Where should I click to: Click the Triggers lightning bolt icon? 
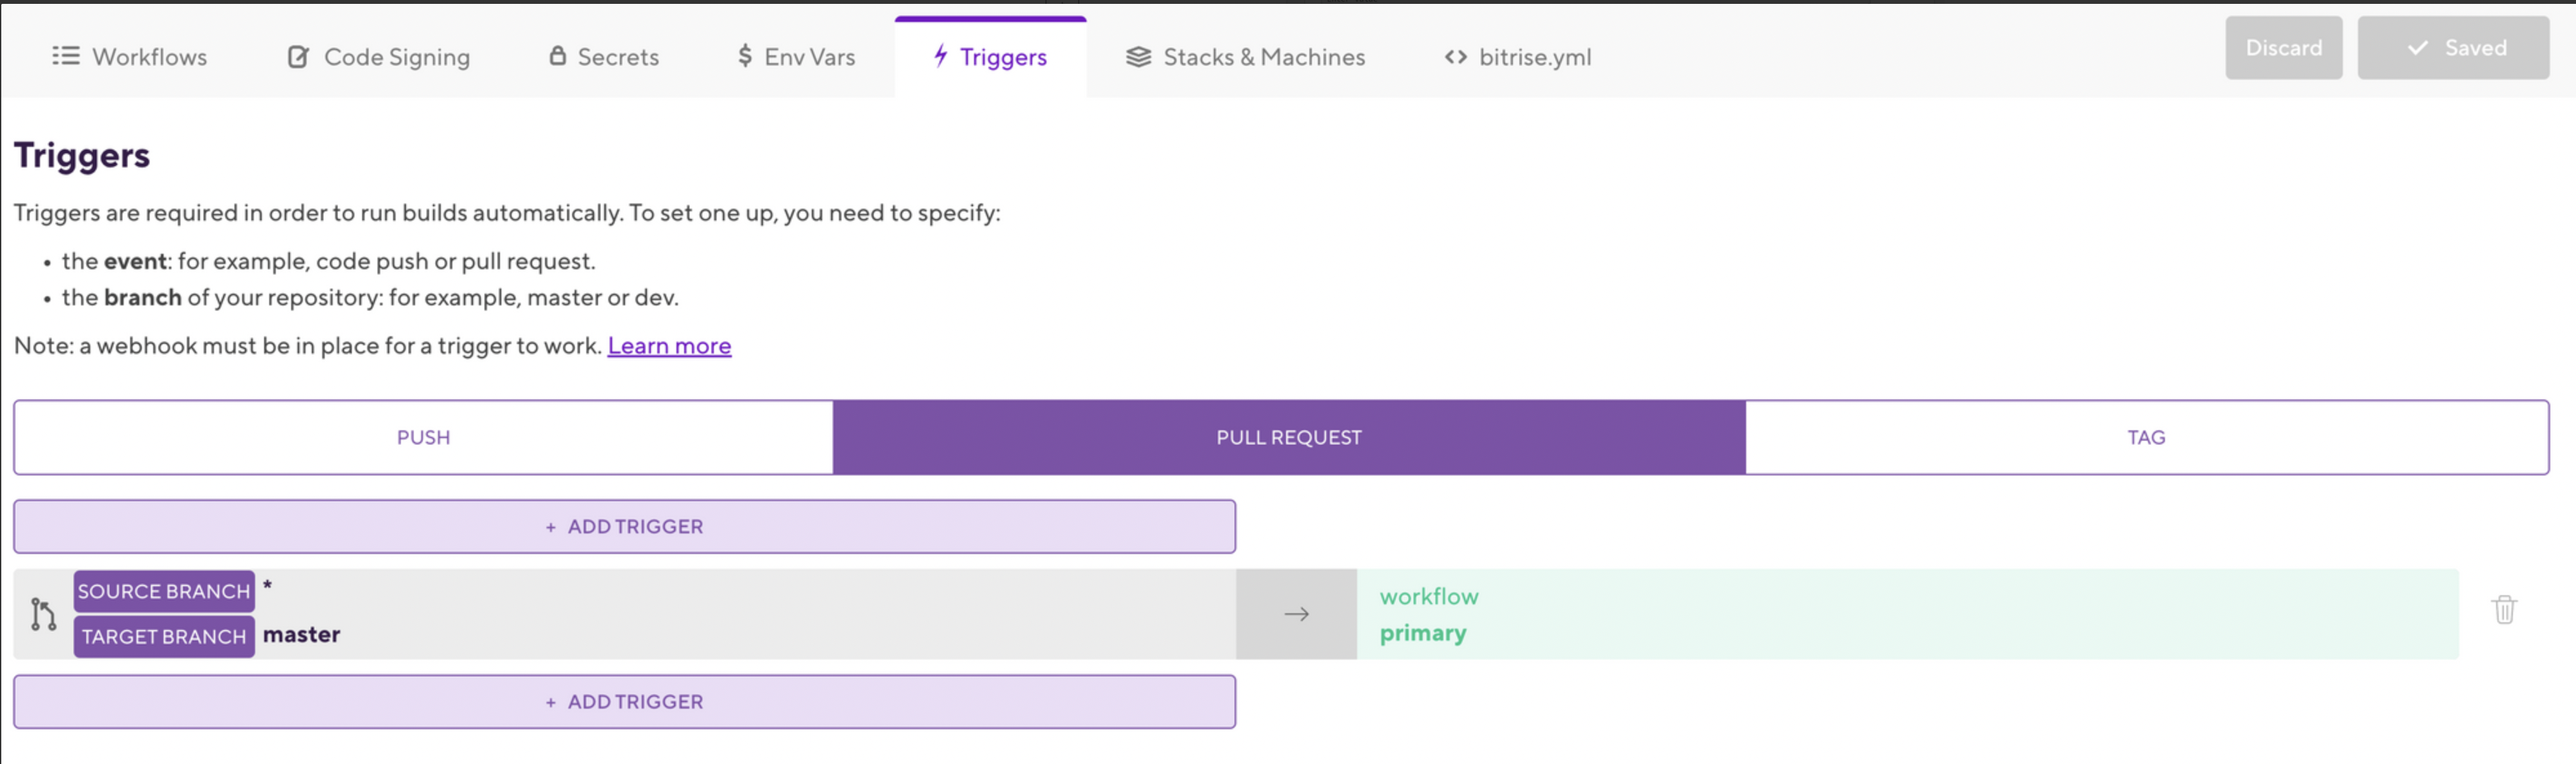tap(940, 55)
